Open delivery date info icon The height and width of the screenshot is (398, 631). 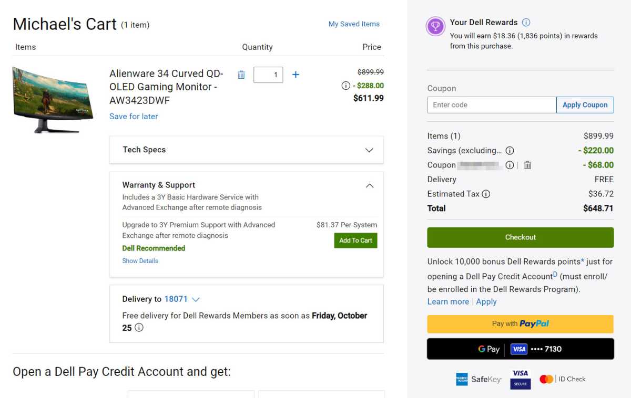pos(139,328)
